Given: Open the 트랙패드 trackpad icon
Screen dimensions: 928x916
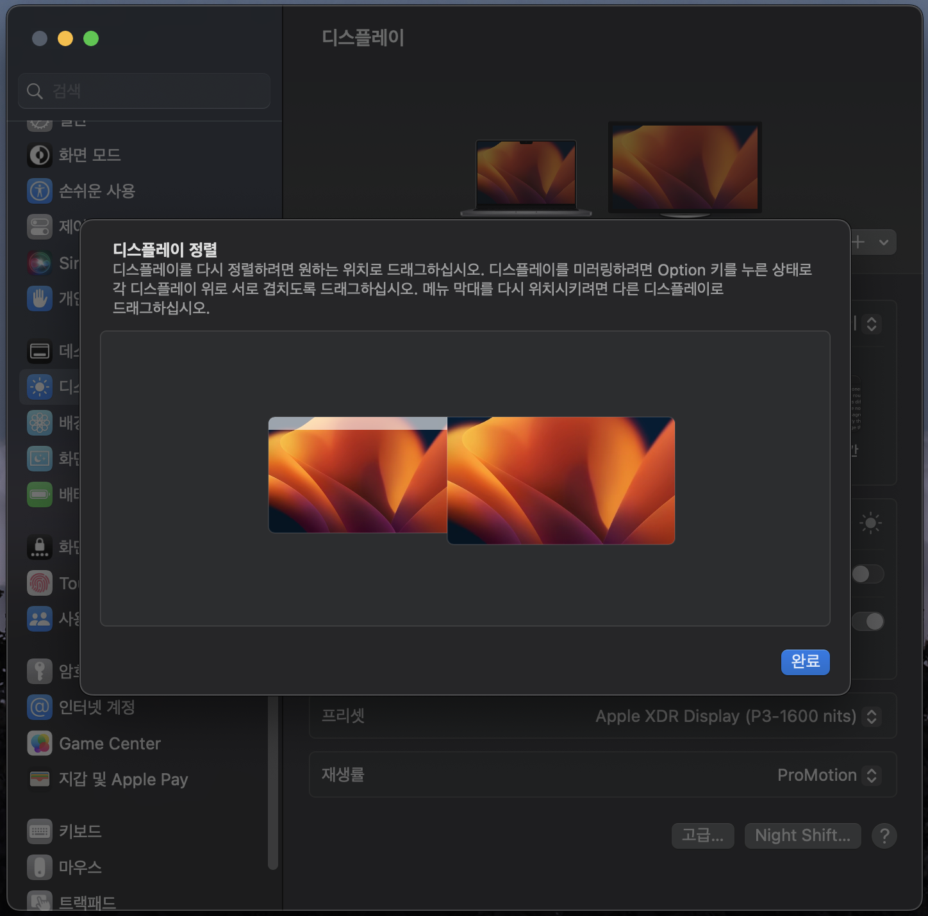Looking at the screenshot, I should (40, 900).
